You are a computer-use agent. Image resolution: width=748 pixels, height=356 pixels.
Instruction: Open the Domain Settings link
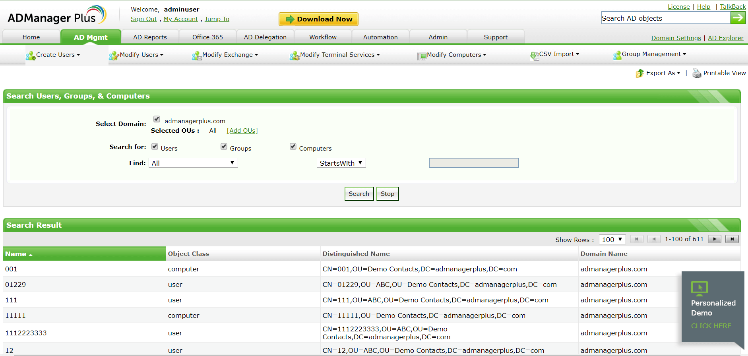[676, 38]
